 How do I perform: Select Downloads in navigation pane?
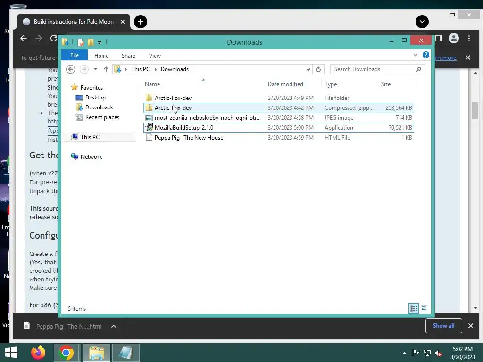tap(99, 107)
